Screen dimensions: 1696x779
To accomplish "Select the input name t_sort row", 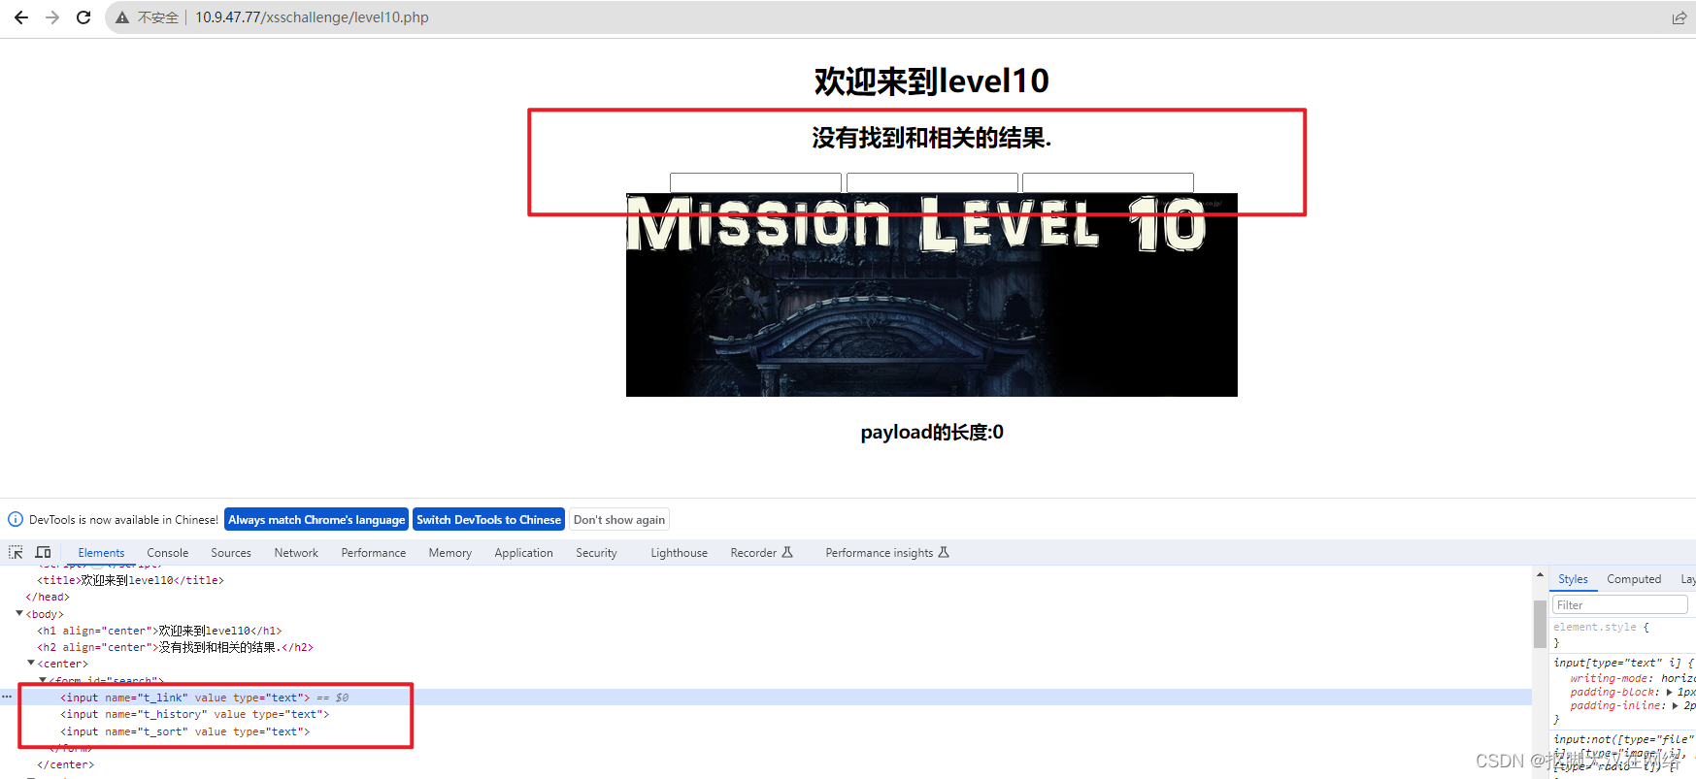I will click(184, 731).
